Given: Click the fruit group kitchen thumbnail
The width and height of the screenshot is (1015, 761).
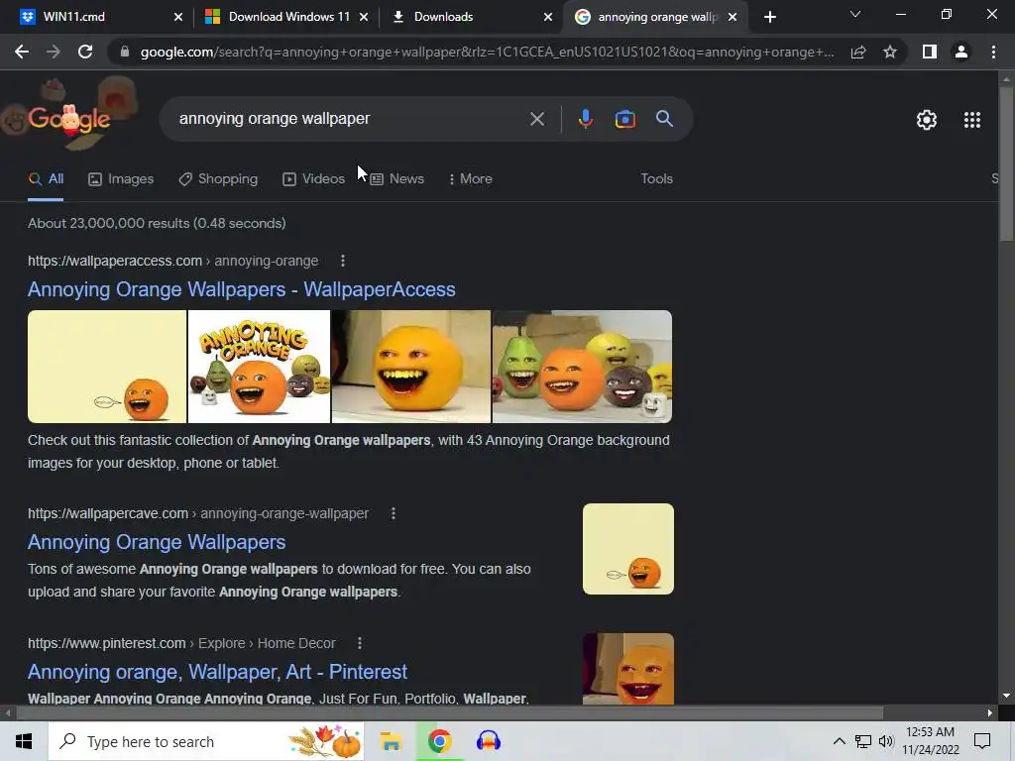Looking at the screenshot, I should pos(582,367).
